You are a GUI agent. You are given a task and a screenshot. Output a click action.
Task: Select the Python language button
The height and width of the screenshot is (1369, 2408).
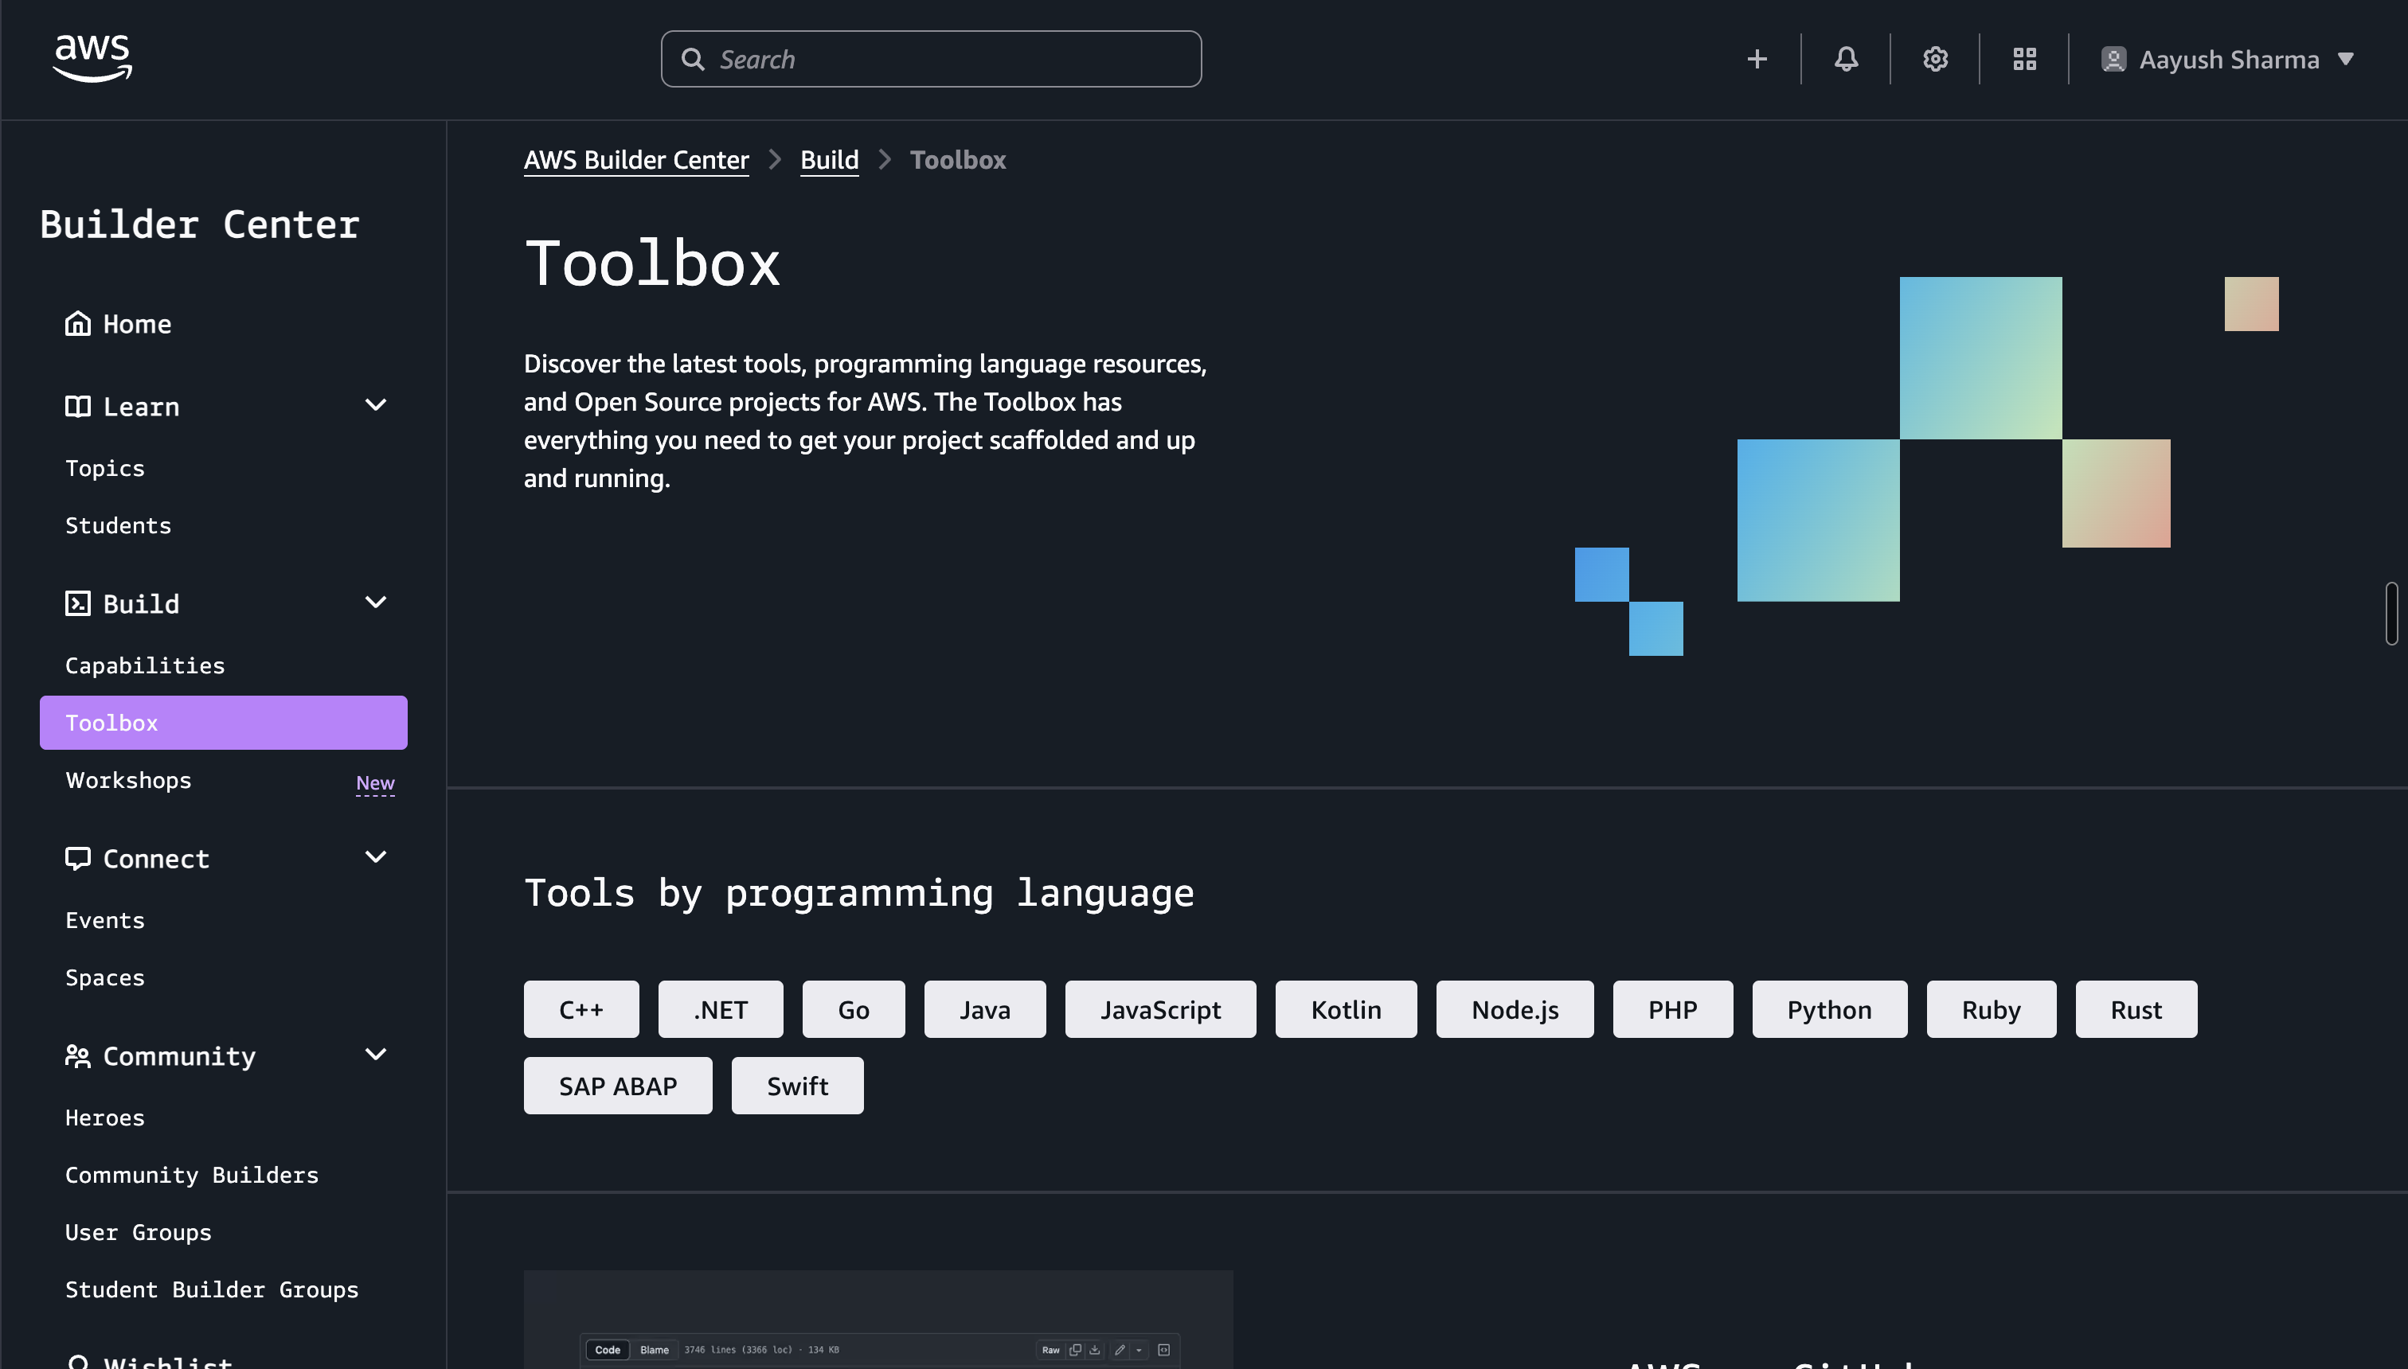point(1830,1010)
